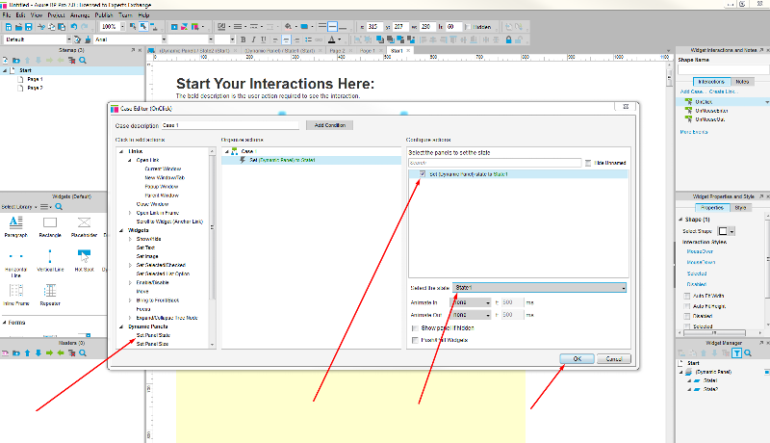The image size is (770, 443).
Task: Click the New file icon in toolbar
Action: [9, 27]
